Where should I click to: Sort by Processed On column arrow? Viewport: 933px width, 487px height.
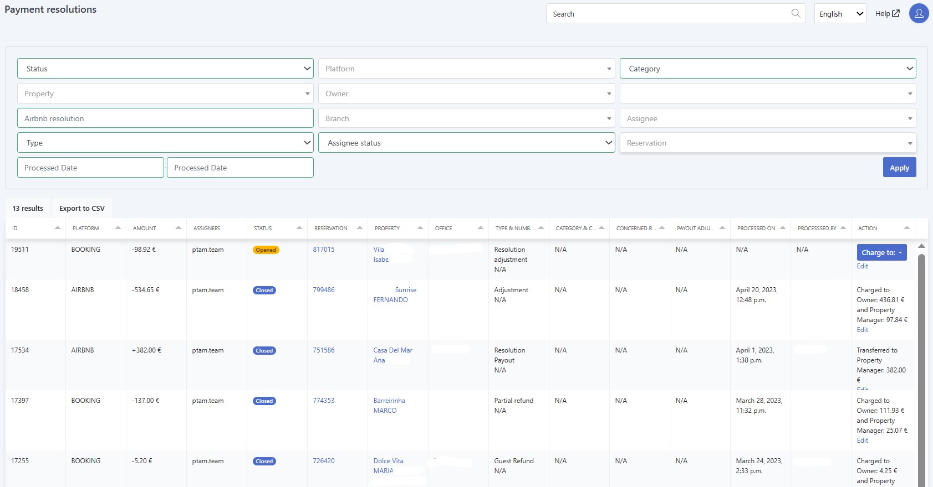coord(783,228)
